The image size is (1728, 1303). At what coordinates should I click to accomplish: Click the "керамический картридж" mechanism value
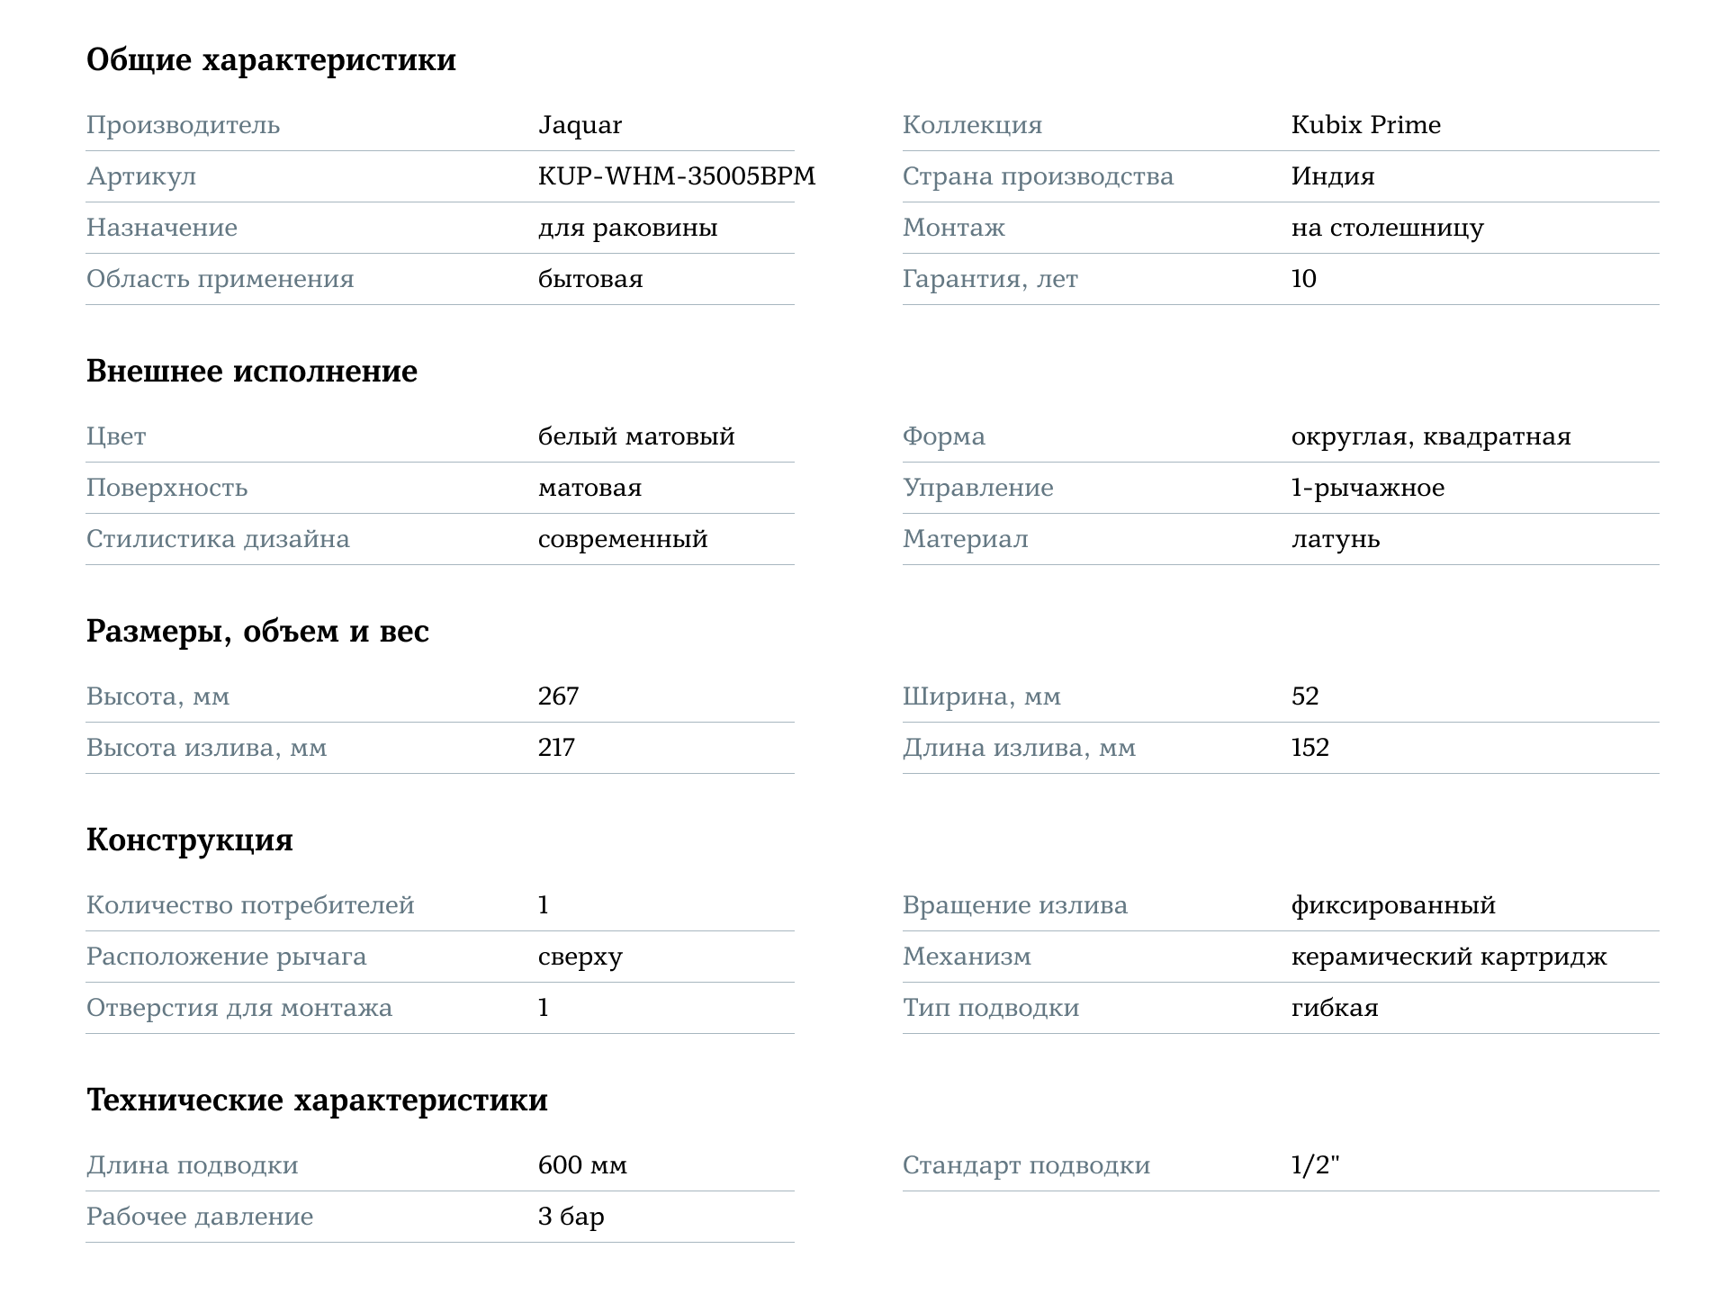[1448, 957]
